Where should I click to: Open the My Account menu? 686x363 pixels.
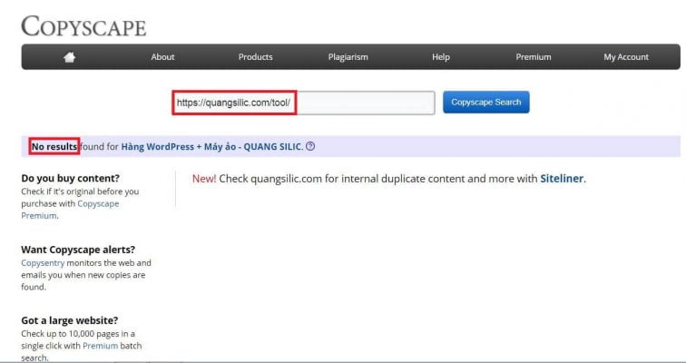(626, 57)
